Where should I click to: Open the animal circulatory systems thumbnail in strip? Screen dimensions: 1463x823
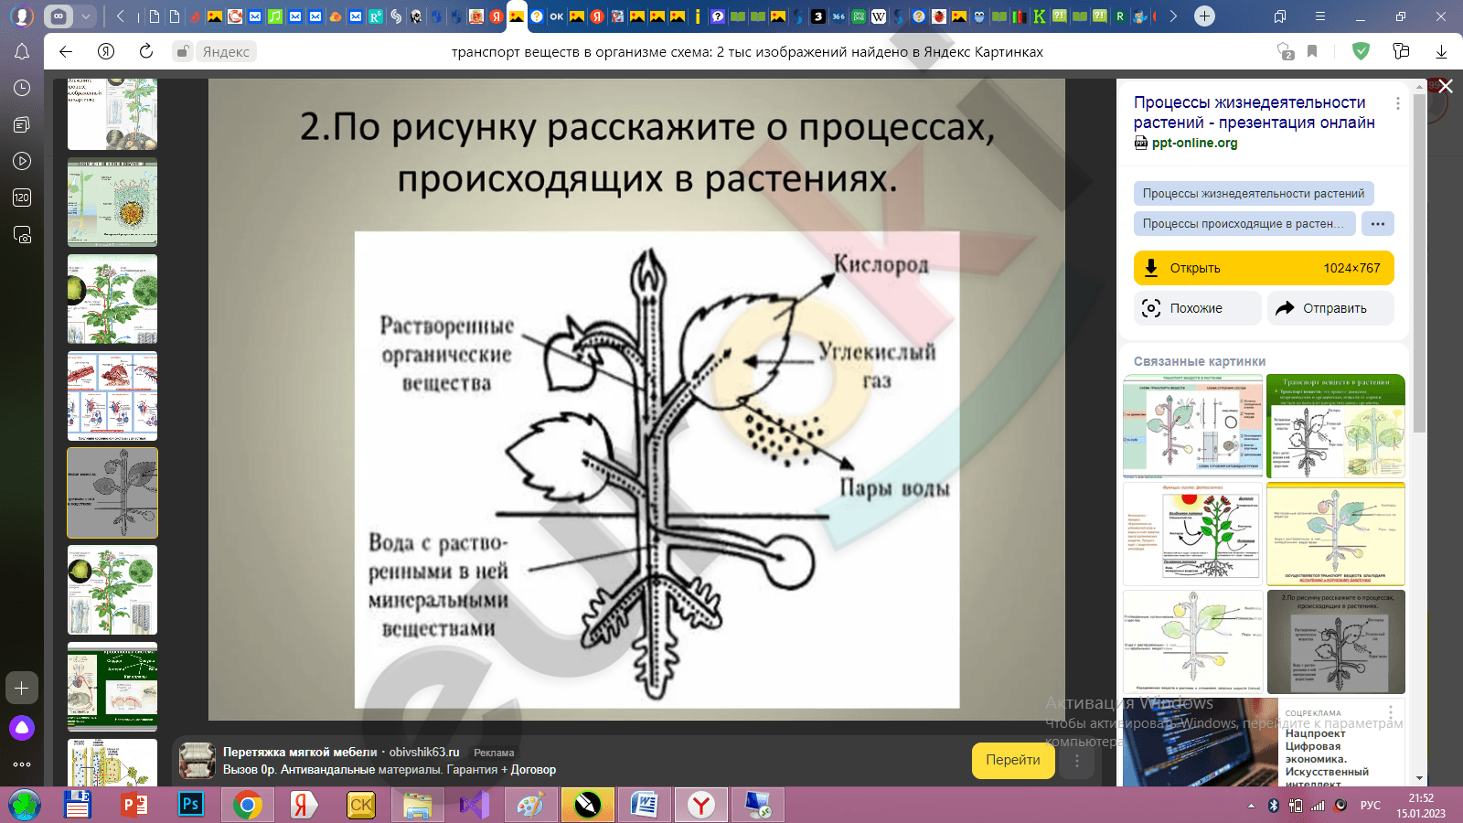point(112,396)
